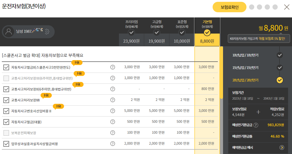292x154 pixels.
Task: Click Hit badge above 교통사고처리보장VII
Action: [x=46, y=95]
